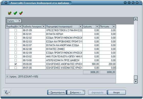Click the Επόμενη button
This screenshot has width=143, height=99.
(x=76, y=92)
